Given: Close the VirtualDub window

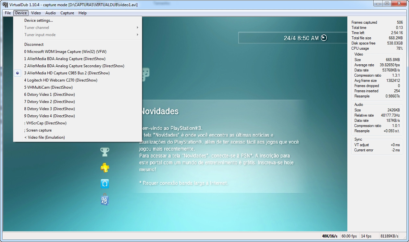Looking at the screenshot, I should click(x=398, y=4).
